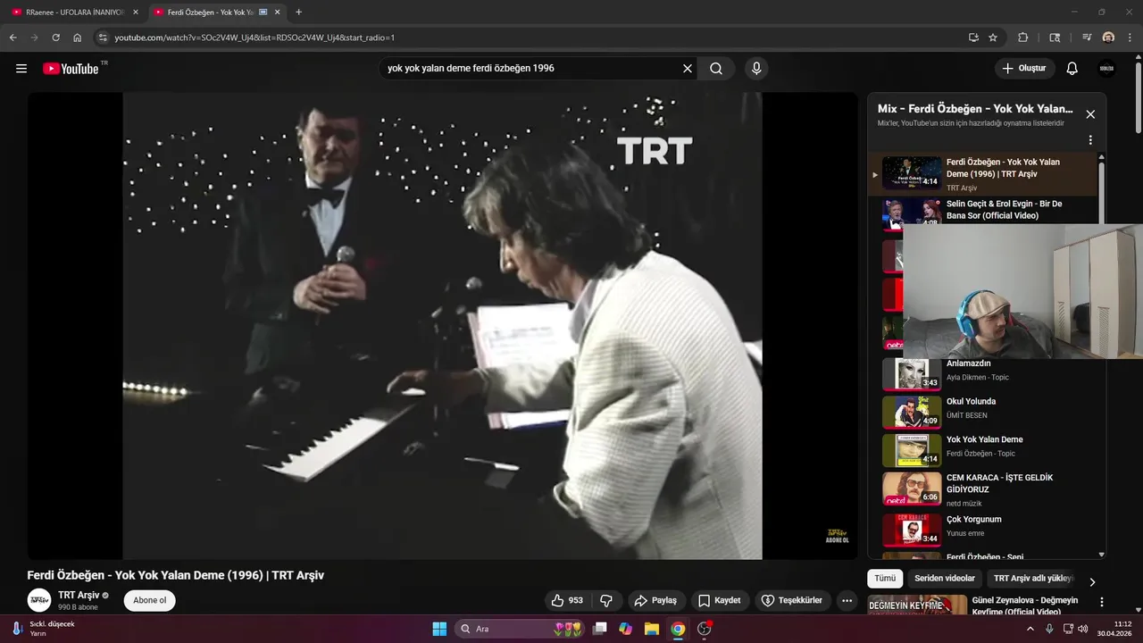Open TRT Arşiv channel avatar
1143x643 pixels.
[39, 600]
